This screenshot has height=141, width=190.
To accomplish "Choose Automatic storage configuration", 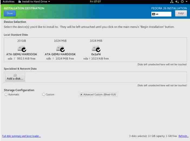I will pyautogui.click(x=12, y=94).
